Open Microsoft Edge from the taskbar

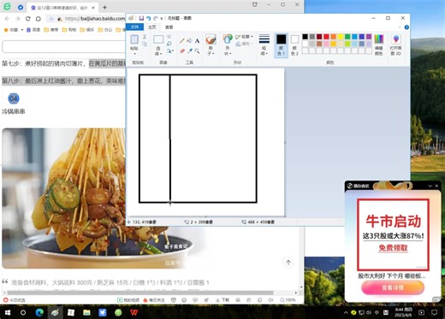coord(39,312)
